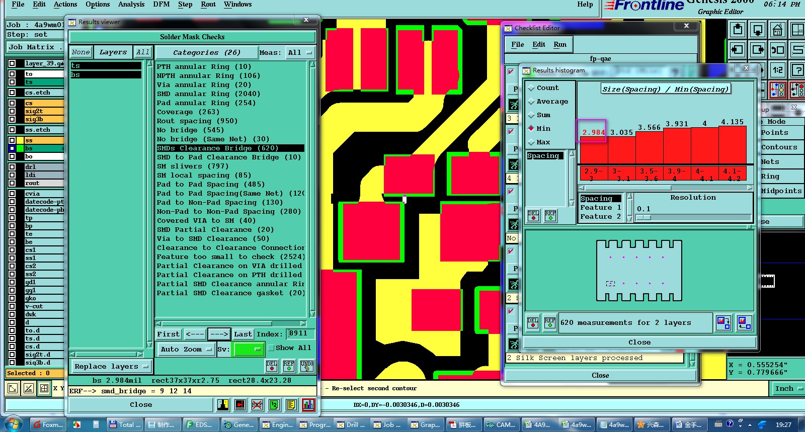Screen dimensions: 805x432
Task: Click the question mark help icon
Action: click(797, 70)
